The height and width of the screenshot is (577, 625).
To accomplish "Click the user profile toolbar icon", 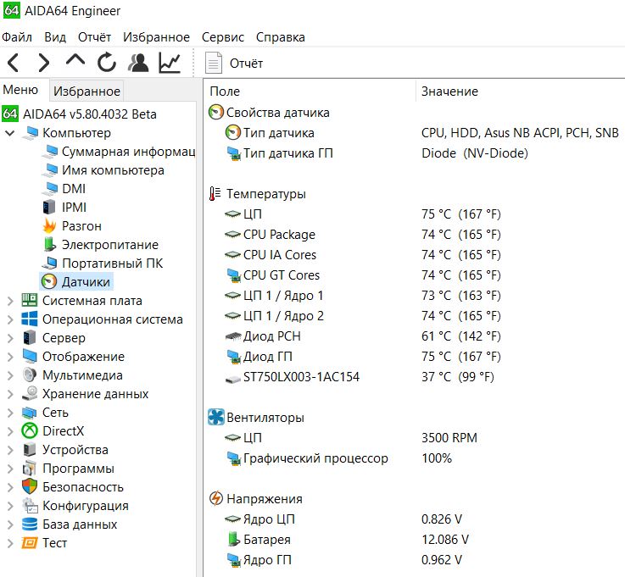I will click(138, 63).
